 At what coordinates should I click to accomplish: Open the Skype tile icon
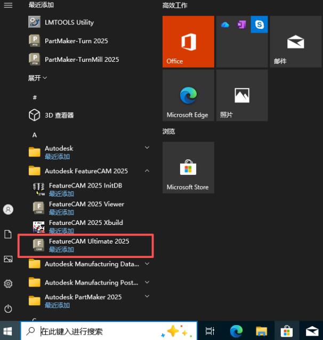[259, 25]
